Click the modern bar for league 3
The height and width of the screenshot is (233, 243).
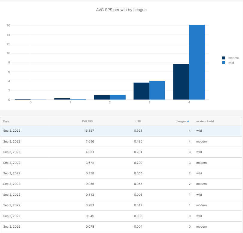[x=141, y=91]
